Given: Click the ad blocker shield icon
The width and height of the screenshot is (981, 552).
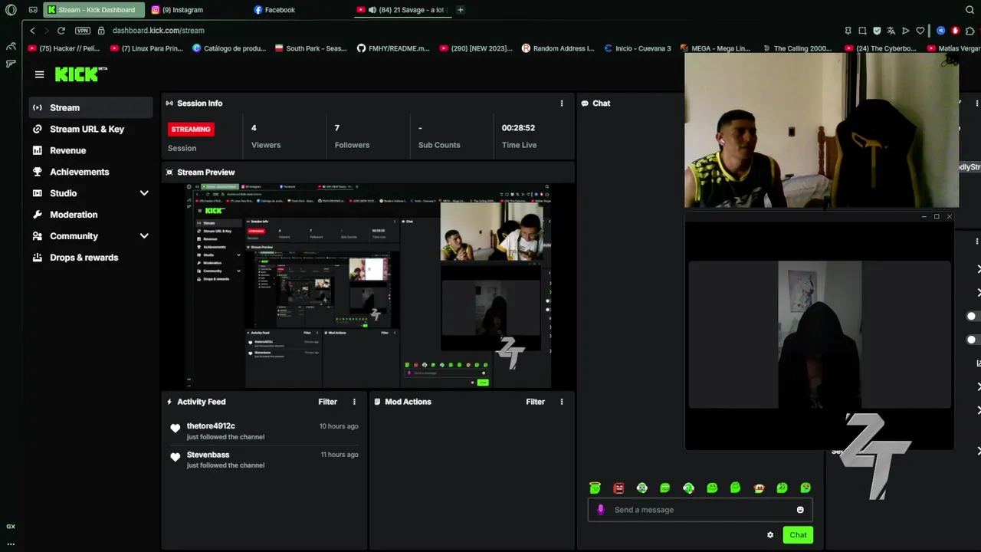Looking at the screenshot, I should click(x=877, y=31).
